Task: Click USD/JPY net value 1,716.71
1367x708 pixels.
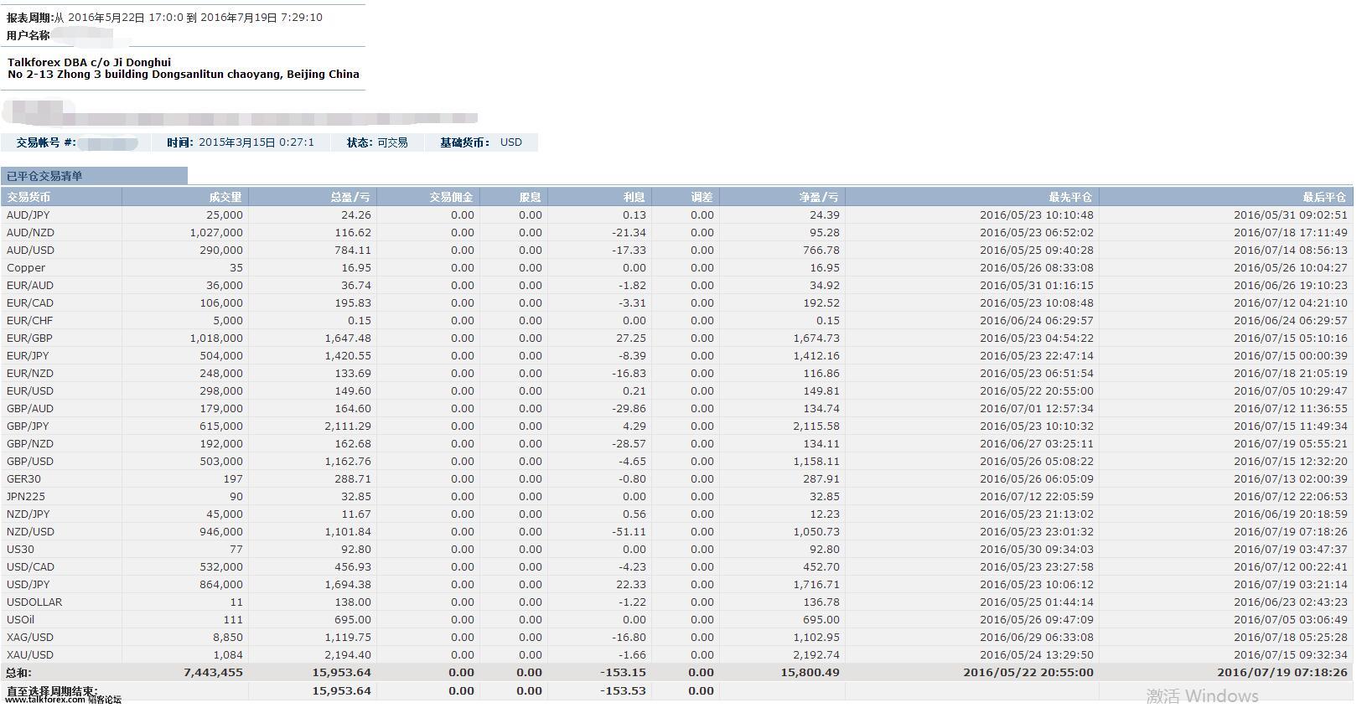Action: pos(816,585)
